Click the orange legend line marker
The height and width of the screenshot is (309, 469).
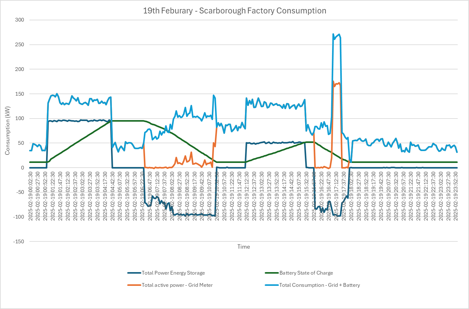point(134,285)
